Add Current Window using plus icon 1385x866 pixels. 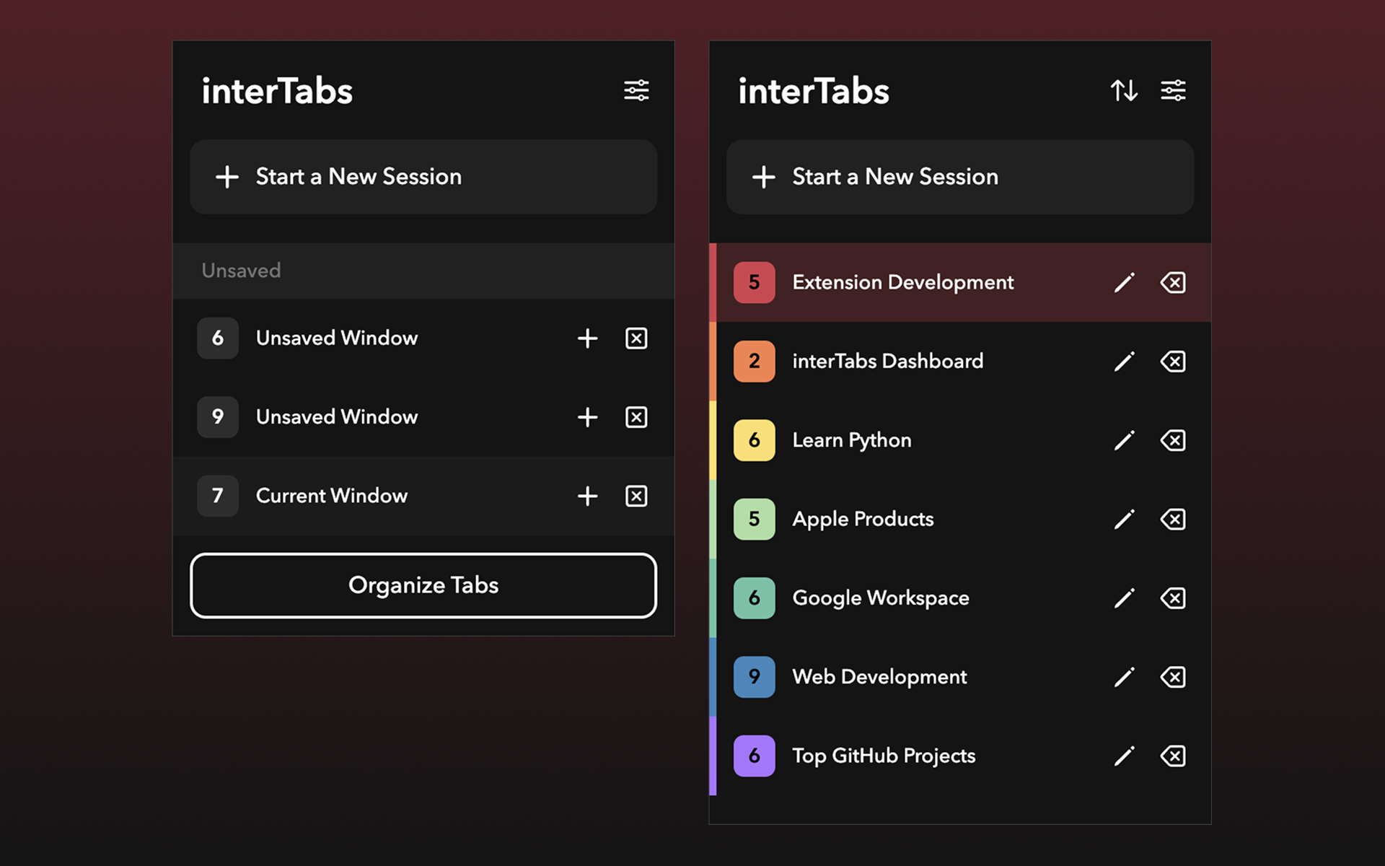(587, 497)
